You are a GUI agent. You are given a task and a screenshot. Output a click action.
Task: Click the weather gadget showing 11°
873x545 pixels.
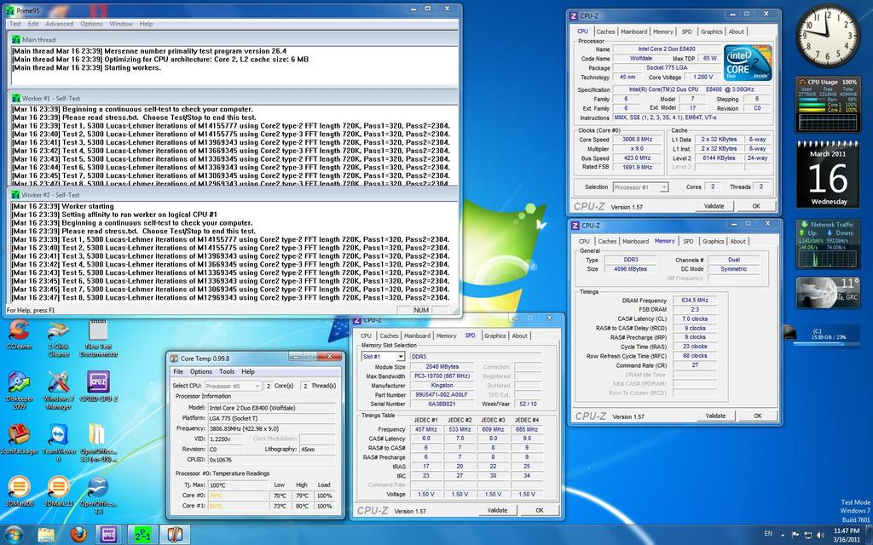pos(828,293)
